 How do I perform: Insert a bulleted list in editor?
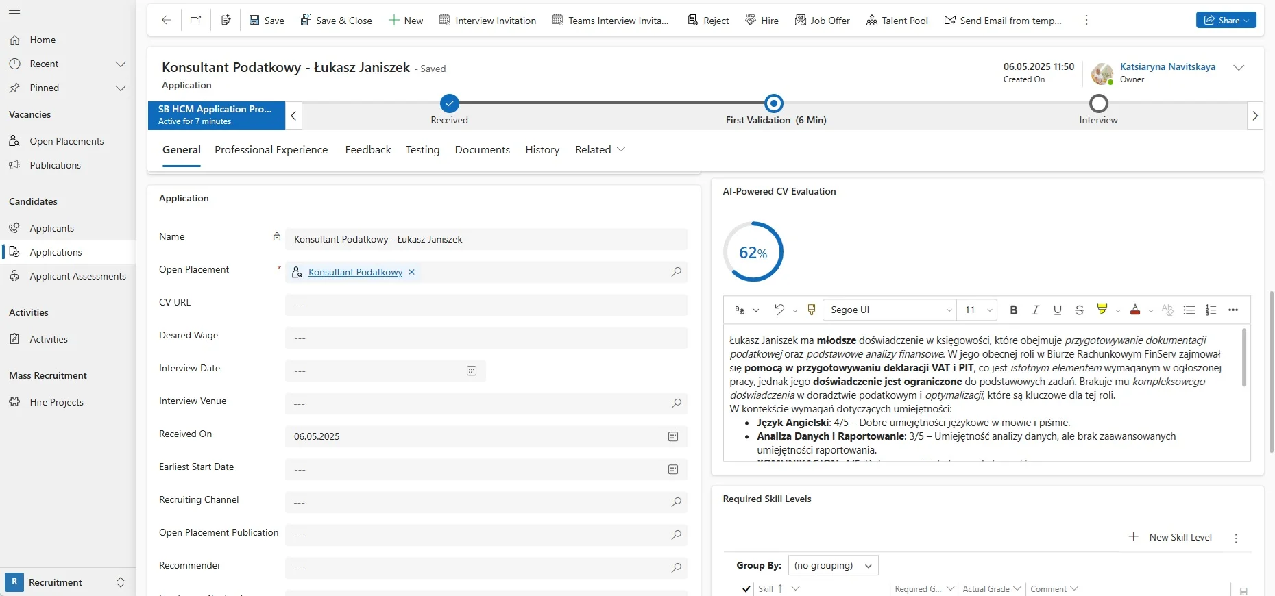[x=1189, y=310]
